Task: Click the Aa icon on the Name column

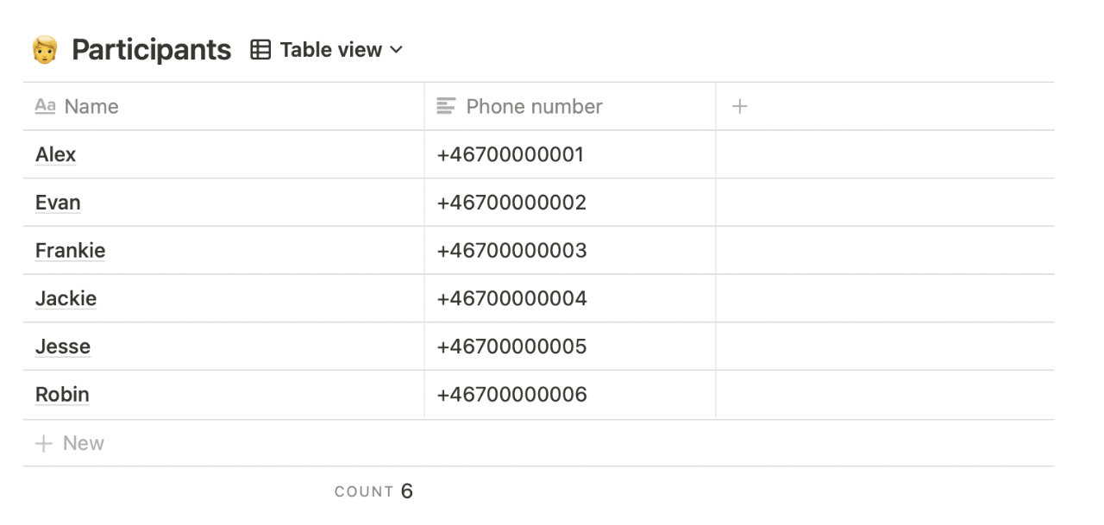Action: click(x=45, y=106)
